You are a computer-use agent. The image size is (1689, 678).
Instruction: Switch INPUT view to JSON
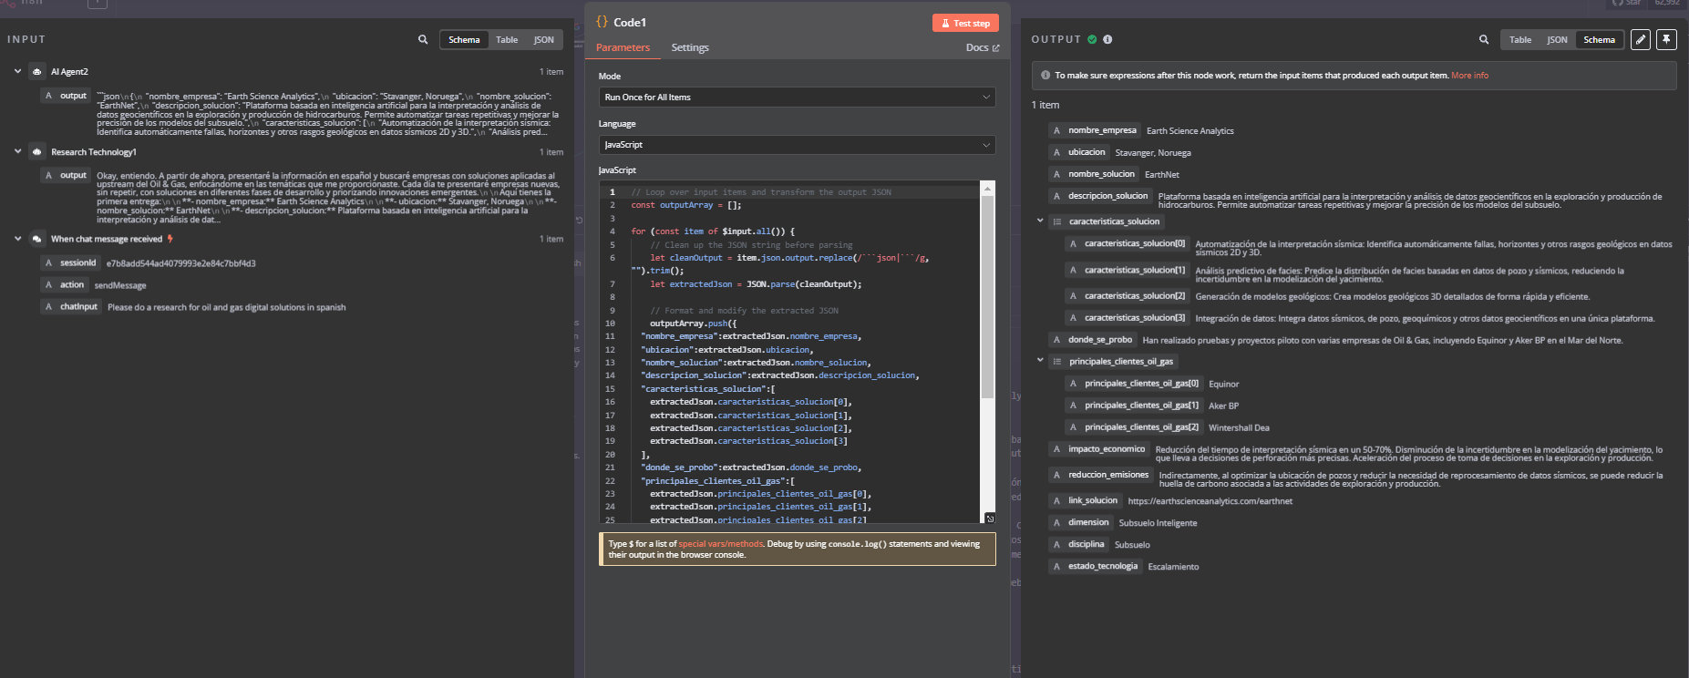544,40
